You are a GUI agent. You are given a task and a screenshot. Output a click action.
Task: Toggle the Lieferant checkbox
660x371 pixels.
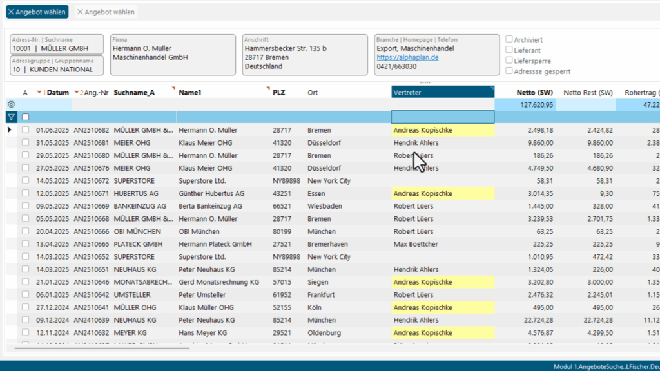pos(509,50)
